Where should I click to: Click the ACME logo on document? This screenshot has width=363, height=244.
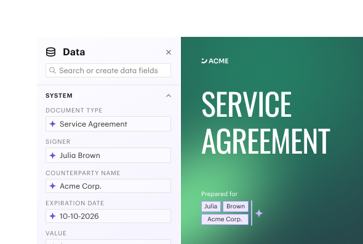215,61
